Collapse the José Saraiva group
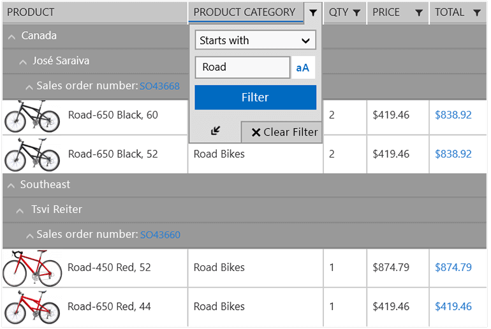The image size is (491, 329). (x=23, y=62)
